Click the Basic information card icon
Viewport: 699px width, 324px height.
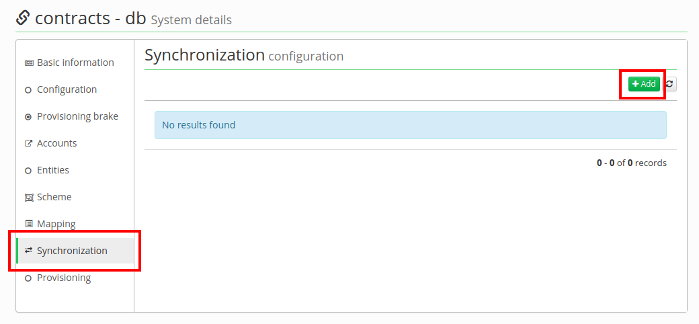coord(28,63)
